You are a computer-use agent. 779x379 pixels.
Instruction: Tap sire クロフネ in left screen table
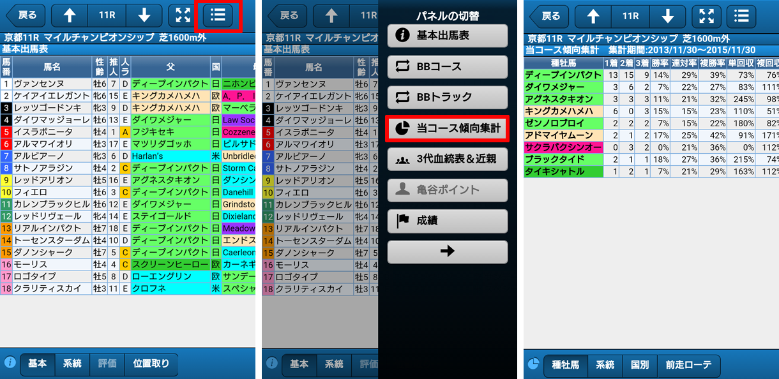(170, 288)
